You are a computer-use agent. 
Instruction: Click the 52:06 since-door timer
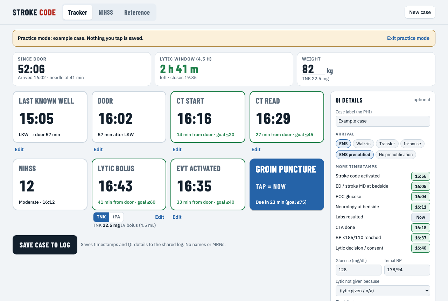(x=31, y=69)
